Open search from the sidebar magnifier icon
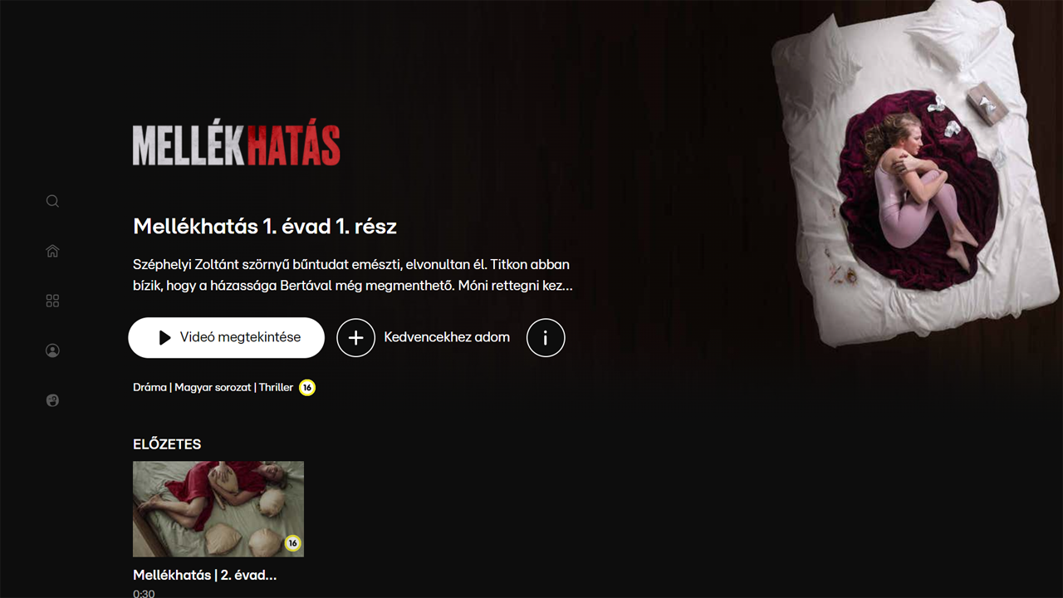 coord(52,201)
